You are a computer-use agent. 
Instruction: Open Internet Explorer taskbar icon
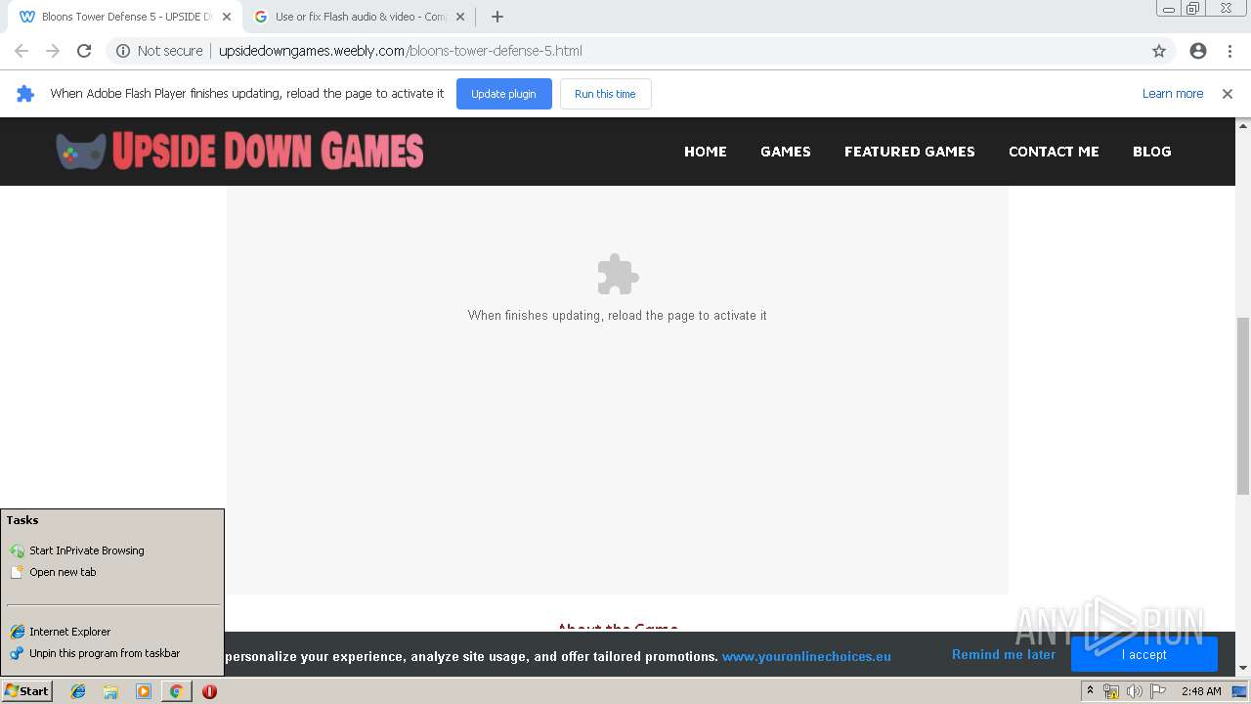pos(78,691)
